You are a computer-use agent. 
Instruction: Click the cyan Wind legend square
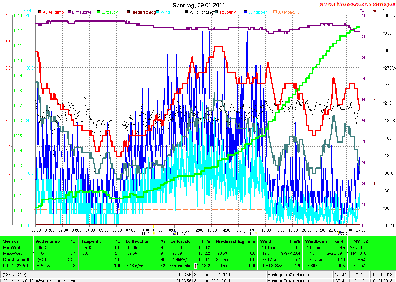click(x=157, y=12)
